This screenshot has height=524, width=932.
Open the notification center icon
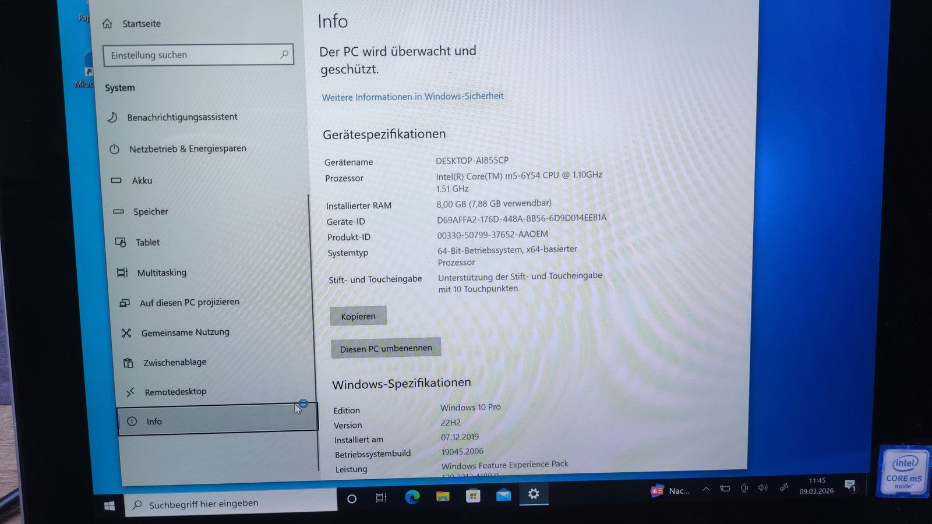850,485
